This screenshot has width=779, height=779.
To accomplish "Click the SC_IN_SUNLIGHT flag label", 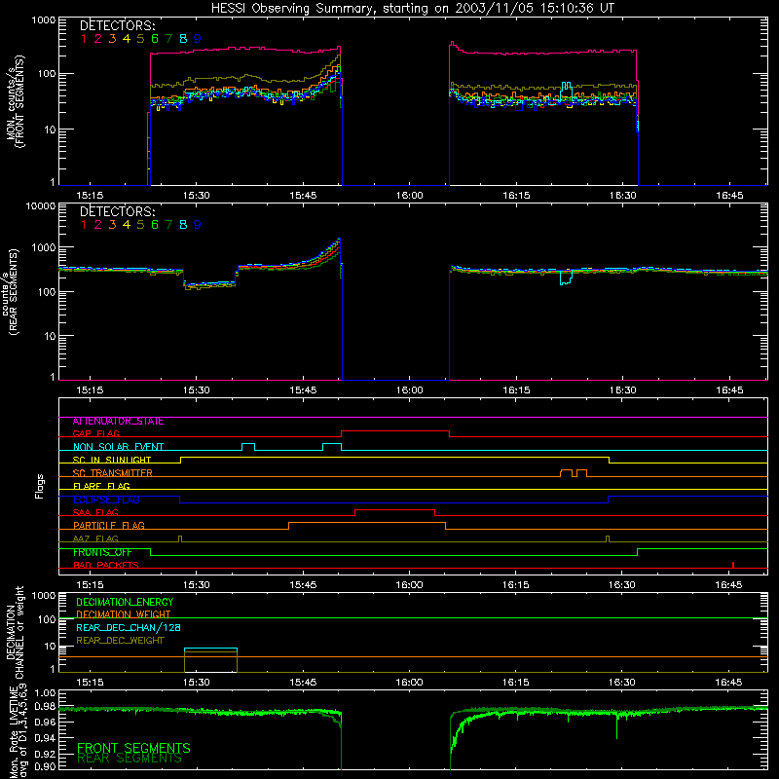I will tap(112, 461).
